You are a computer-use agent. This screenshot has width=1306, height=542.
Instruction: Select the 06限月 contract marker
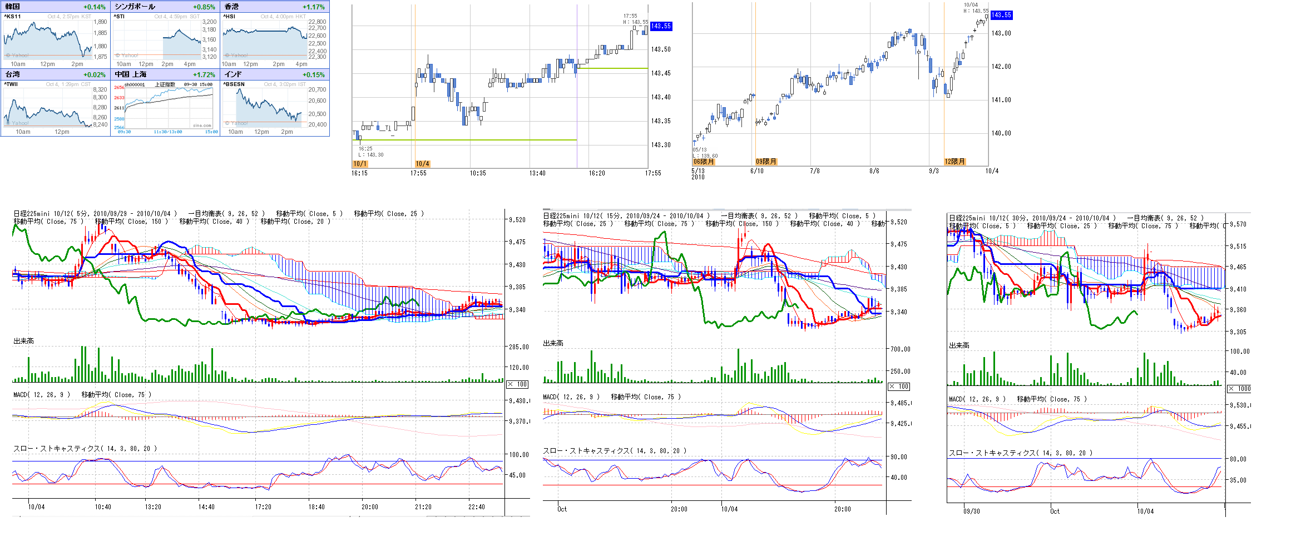point(704,162)
